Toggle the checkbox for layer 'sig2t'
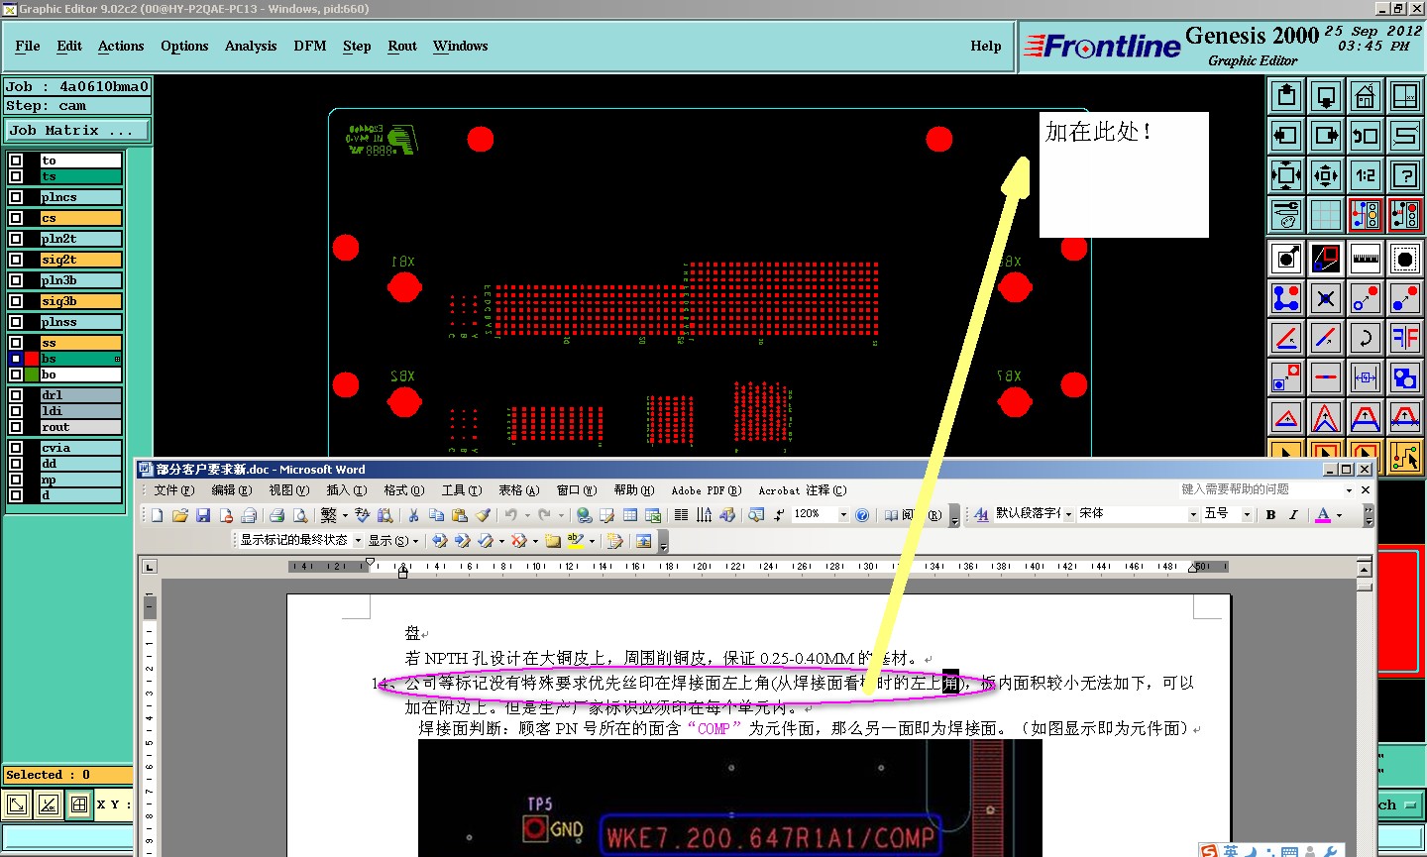Image resolution: width=1427 pixels, height=857 pixels. [x=16, y=260]
